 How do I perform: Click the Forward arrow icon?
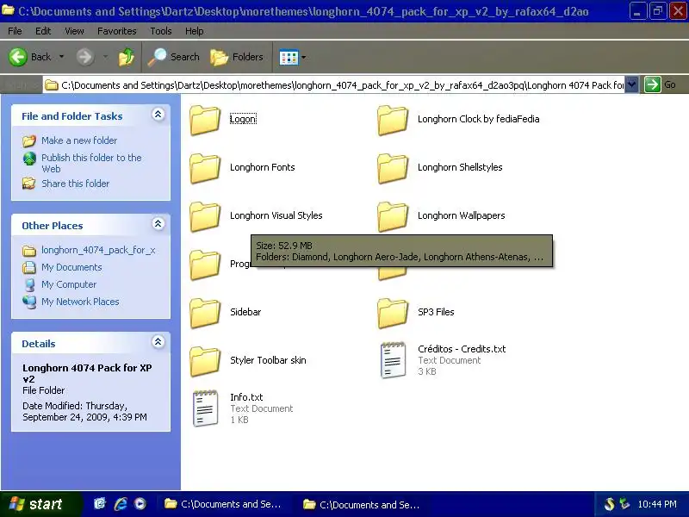(84, 57)
